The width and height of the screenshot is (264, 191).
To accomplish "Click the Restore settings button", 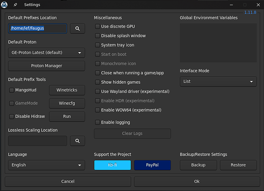I will (238, 165).
